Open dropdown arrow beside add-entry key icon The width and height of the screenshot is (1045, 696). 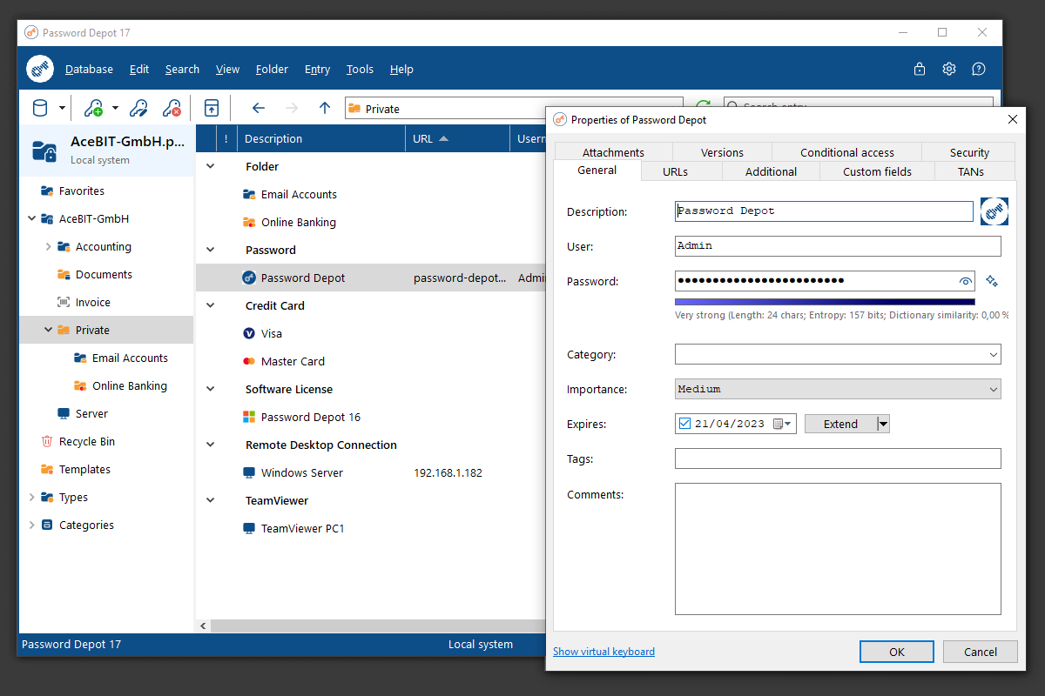(x=115, y=109)
